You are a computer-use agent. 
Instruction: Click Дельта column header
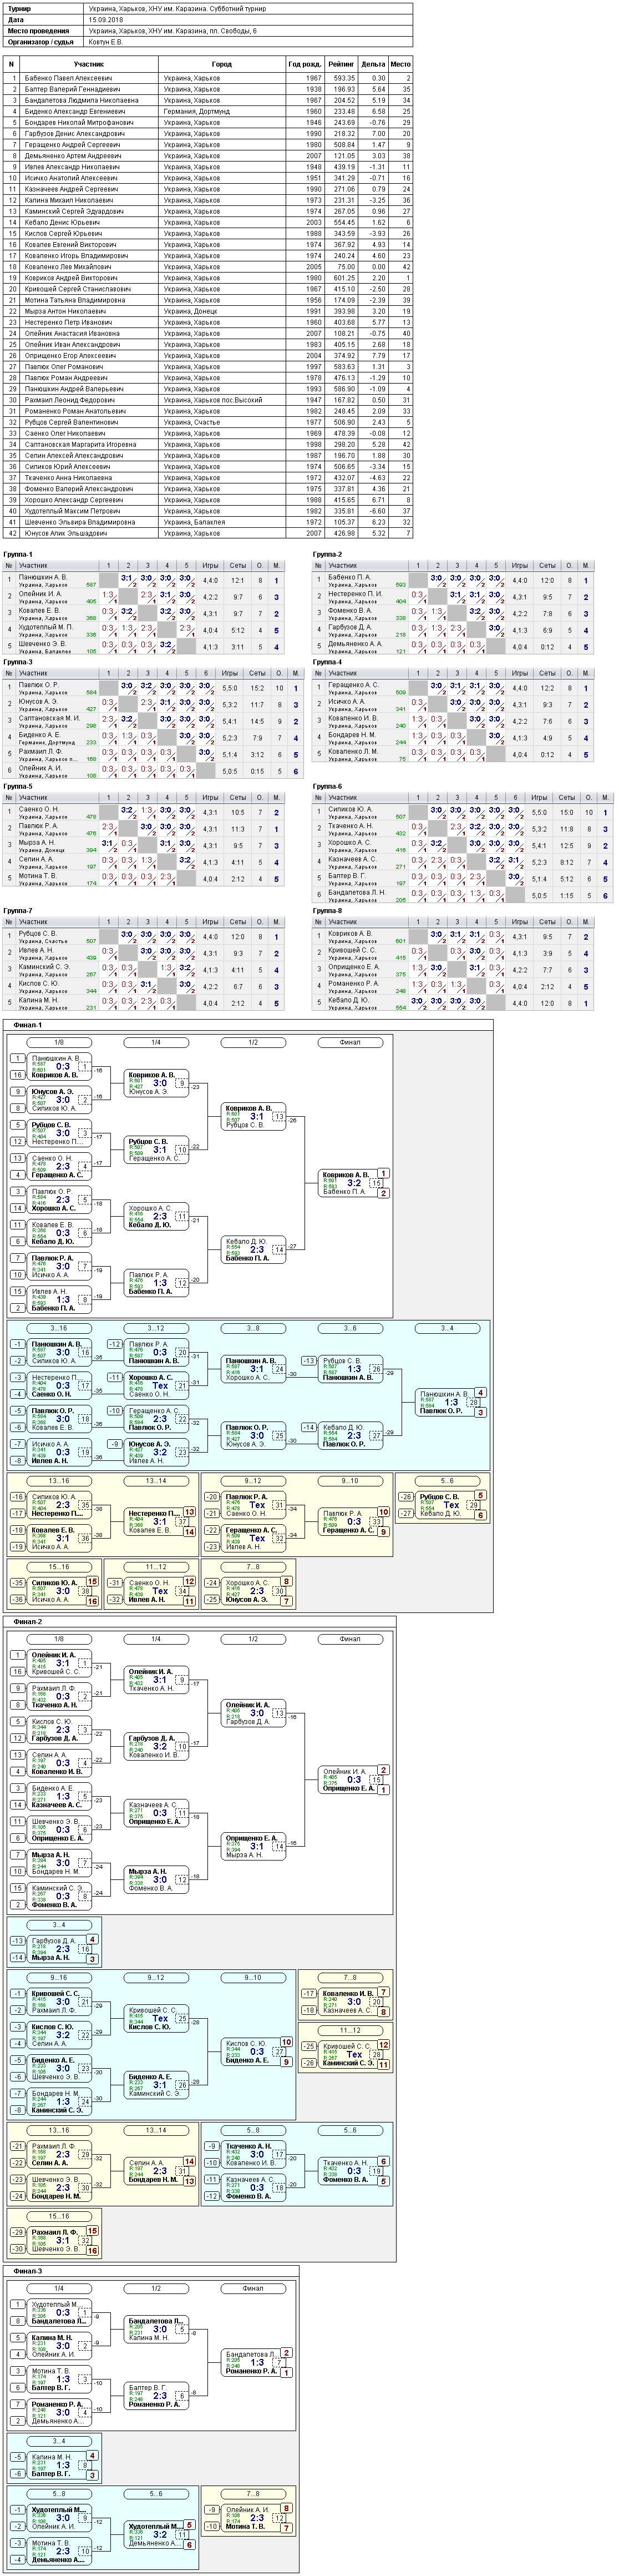373,64
